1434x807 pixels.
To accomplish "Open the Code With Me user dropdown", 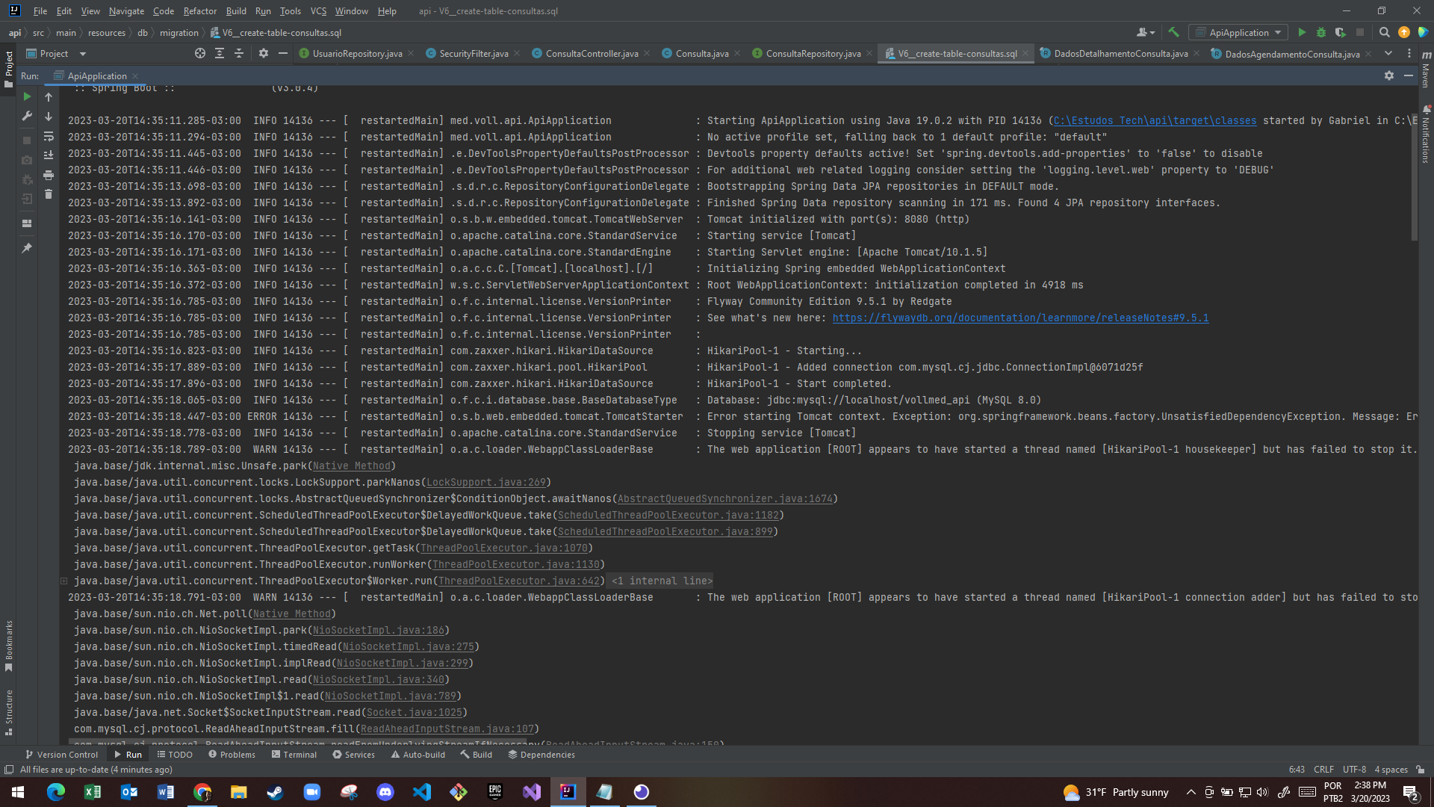I will pos(1145,32).
